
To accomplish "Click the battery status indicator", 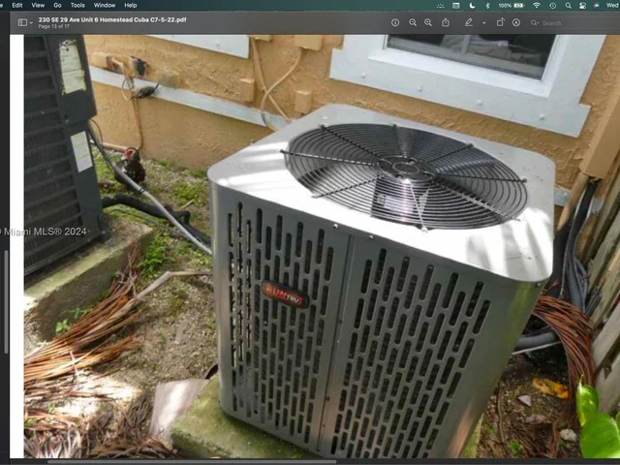I will [515, 5].
